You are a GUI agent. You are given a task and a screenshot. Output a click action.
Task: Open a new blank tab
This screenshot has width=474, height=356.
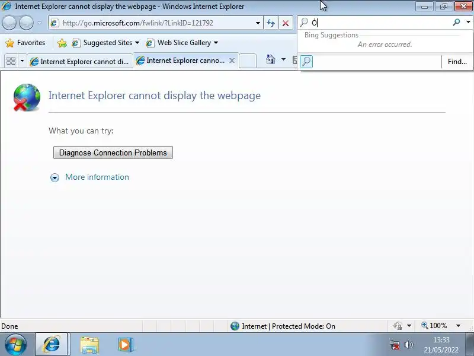point(248,61)
